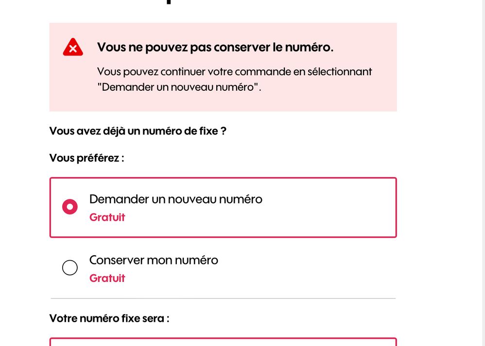Click the "Vous avez déjà un numéro de fixe ?" heading

pyautogui.click(x=138, y=131)
